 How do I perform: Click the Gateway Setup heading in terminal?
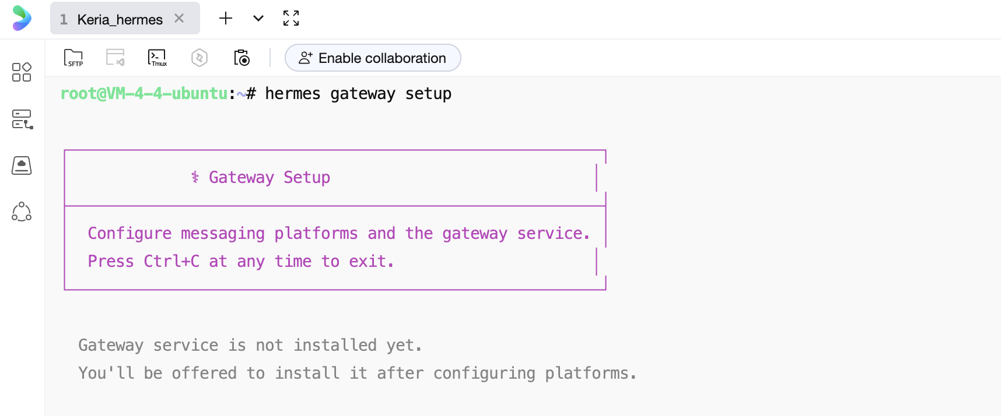(x=269, y=177)
